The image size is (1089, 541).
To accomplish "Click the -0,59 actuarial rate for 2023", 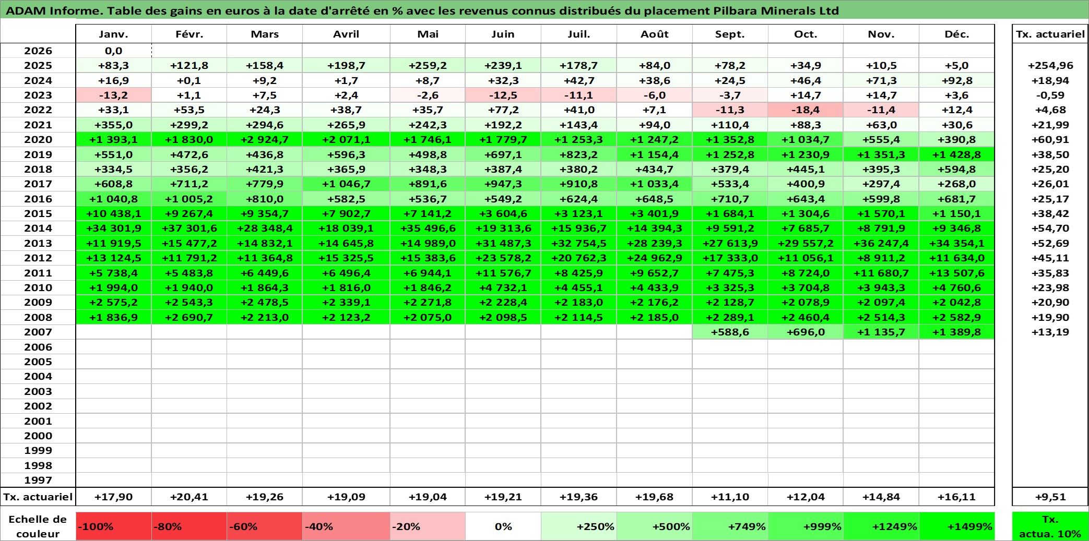I will point(1050,95).
